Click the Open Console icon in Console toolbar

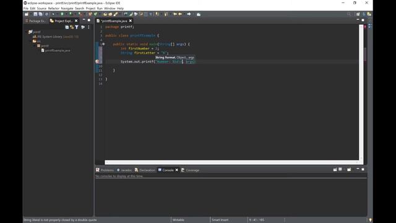tap(349, 170)
